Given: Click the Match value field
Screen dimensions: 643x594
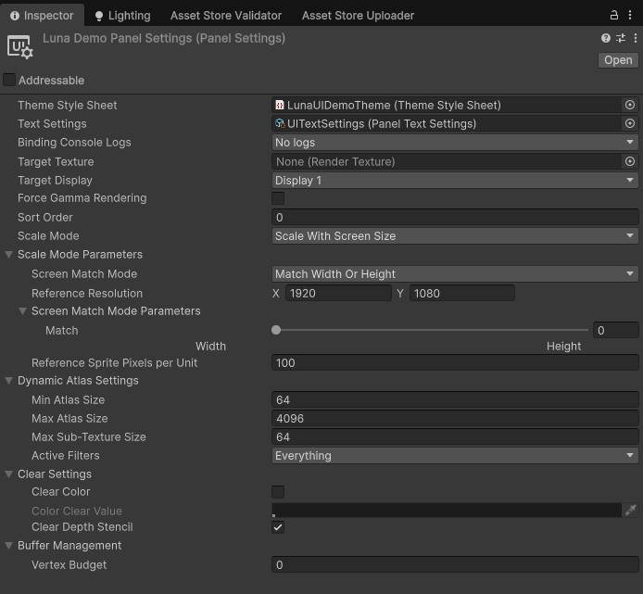Looking at the screenshot, I should [615, 330].
